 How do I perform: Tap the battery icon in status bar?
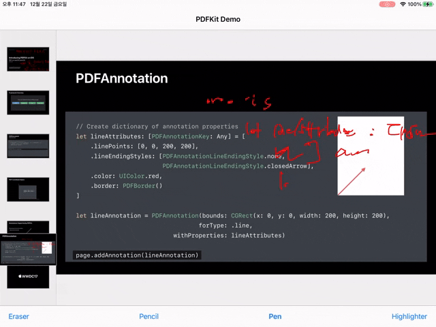(x=428, y=4)
